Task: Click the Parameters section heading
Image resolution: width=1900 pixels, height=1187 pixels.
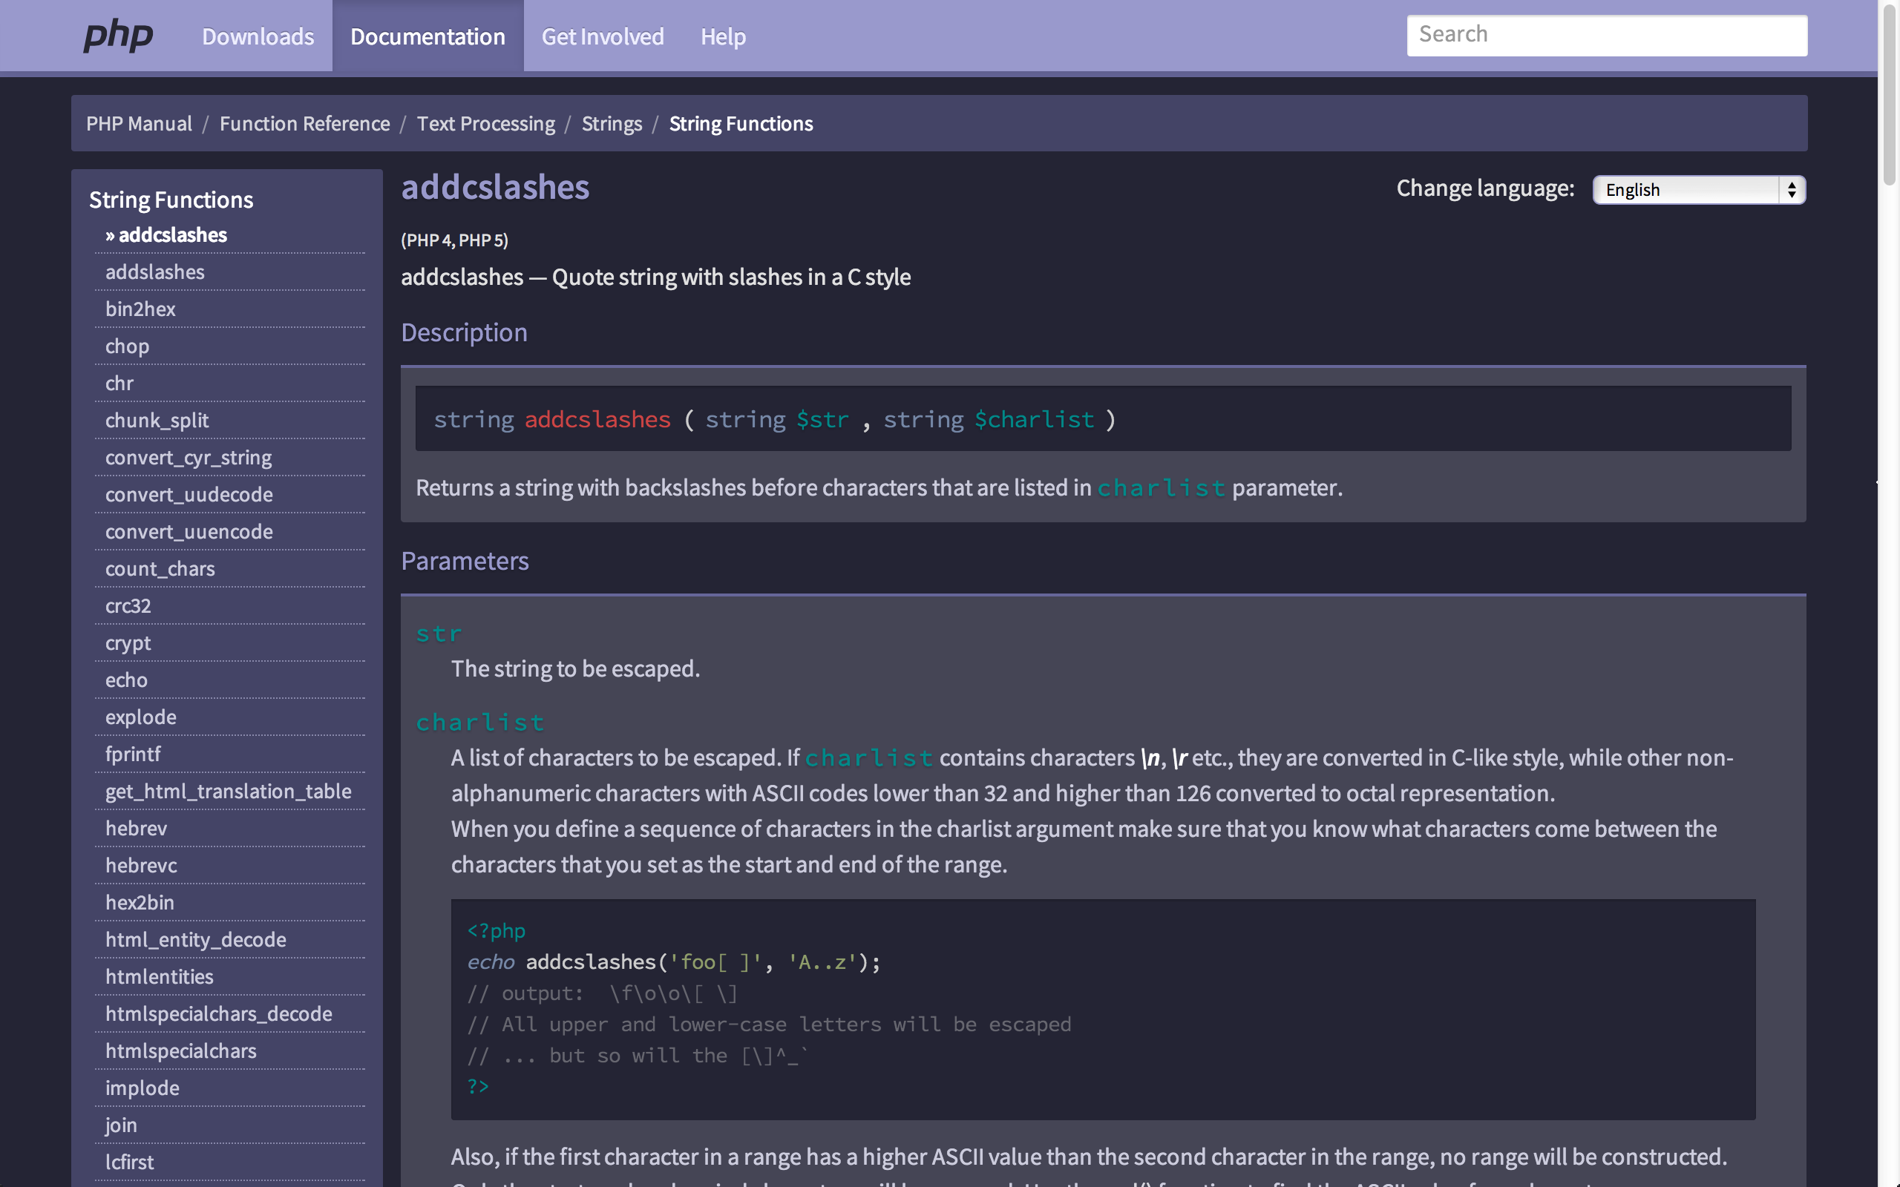Action: pyautogui.click(x=465, y=561)
